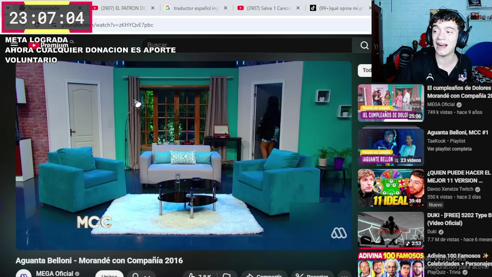Click the TikTok favicon on the tab
Viewport: 492px width, 277px height.
[313, 8]
